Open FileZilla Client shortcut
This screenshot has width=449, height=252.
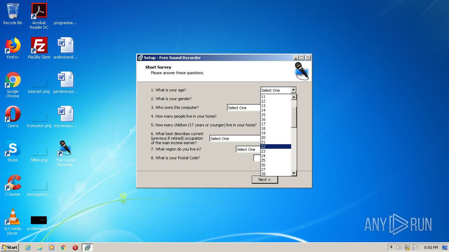pos(39,48)
